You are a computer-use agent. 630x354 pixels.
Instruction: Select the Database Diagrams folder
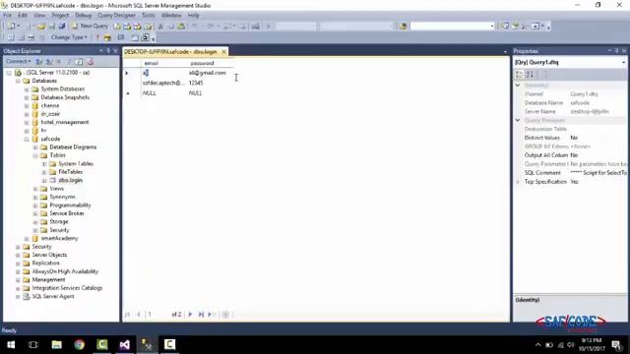tap(73, 147)
